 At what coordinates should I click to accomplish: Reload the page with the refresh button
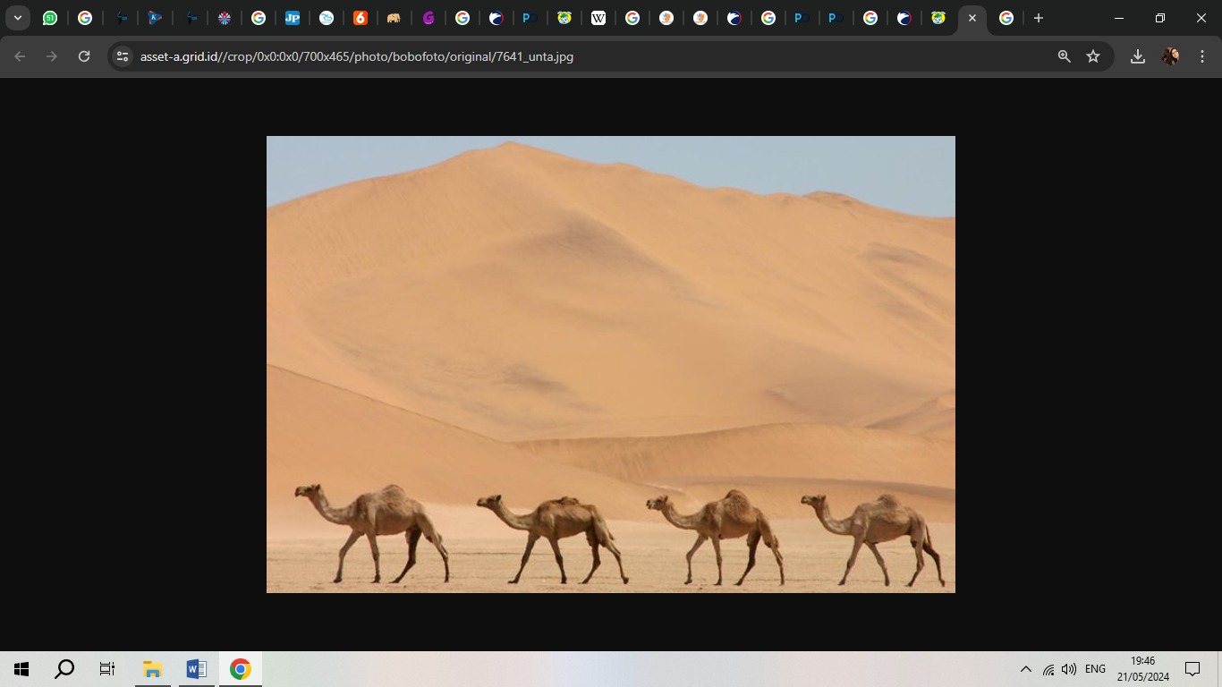pos(84,56)
